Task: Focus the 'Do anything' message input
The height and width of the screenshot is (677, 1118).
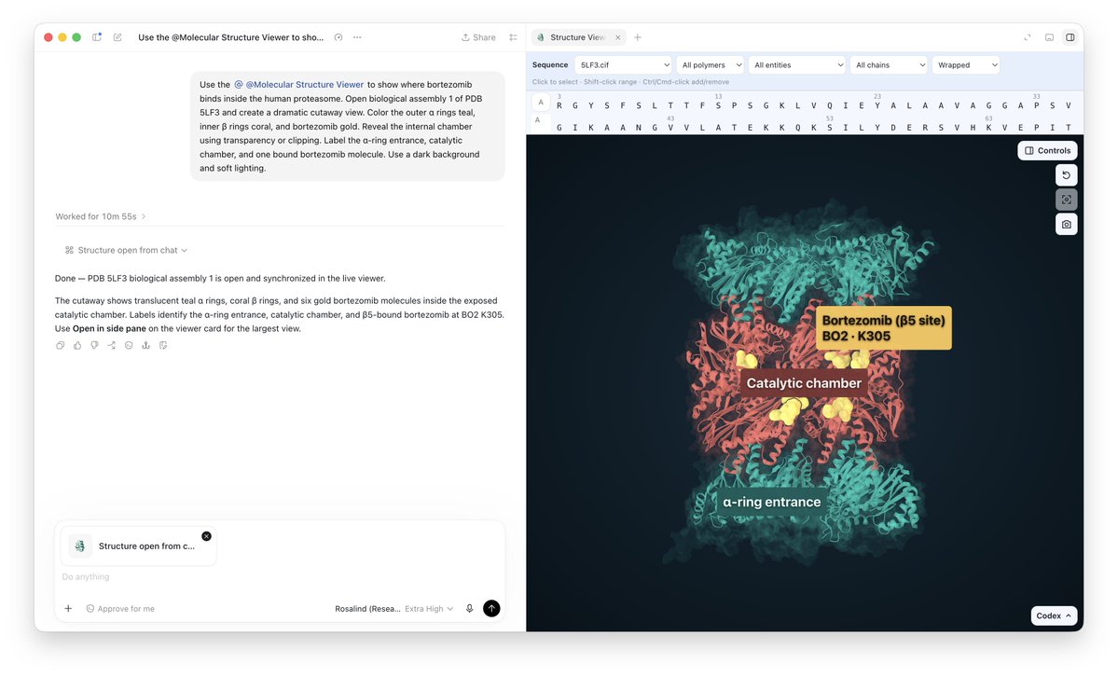Action: pyautogui.click(x=278, y=576)
